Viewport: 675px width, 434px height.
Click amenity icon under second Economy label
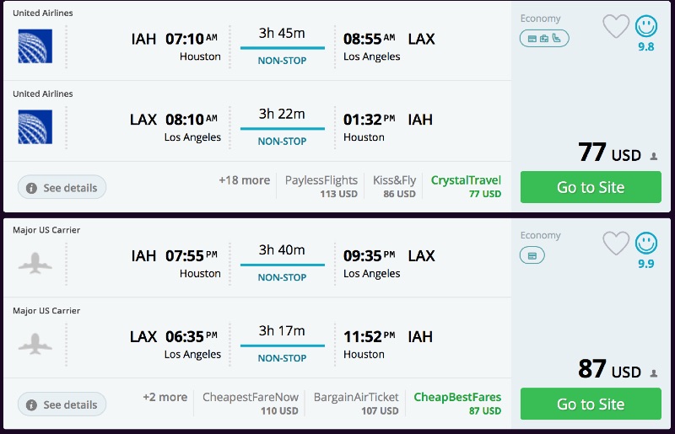(532, 255)
